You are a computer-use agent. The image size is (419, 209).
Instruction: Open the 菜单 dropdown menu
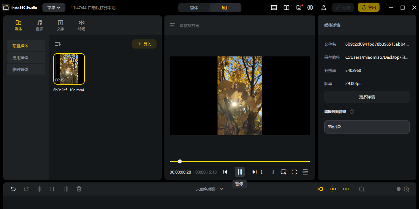(54, 8)
